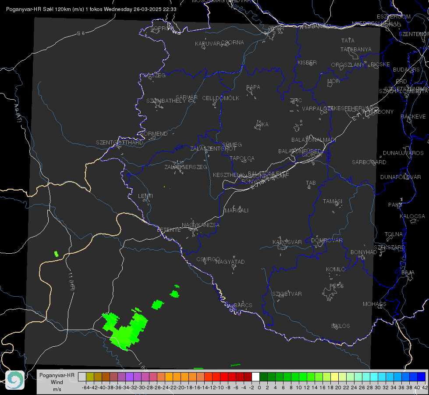This screenshot has width=429, height=395.
Task: Click the 'CSORNA' city label
Action: [x=233, y=43]
